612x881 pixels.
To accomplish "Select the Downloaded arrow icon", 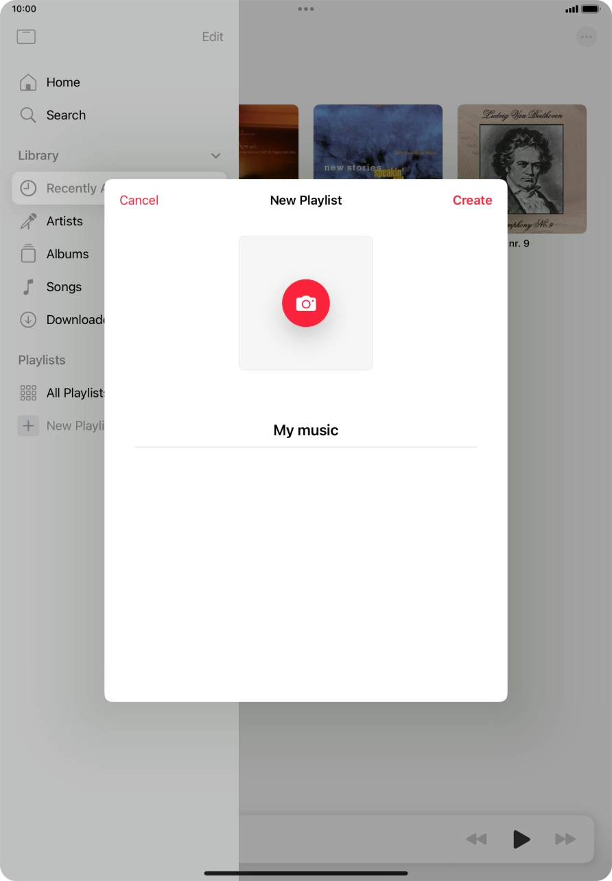I will click(28, 320).
